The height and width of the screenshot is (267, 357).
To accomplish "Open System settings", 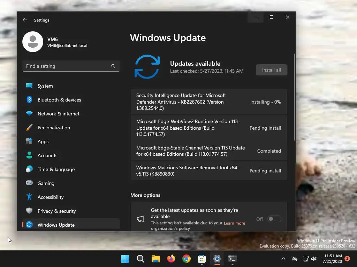I will point(71,86).
